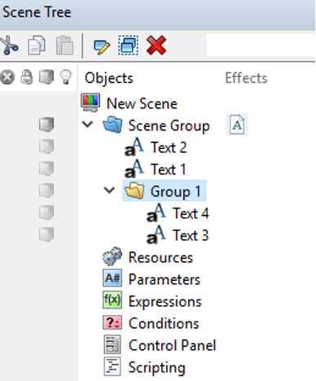Collapse the Scene Group tree node
Screen dimensions: 316x381
point(87,125)
